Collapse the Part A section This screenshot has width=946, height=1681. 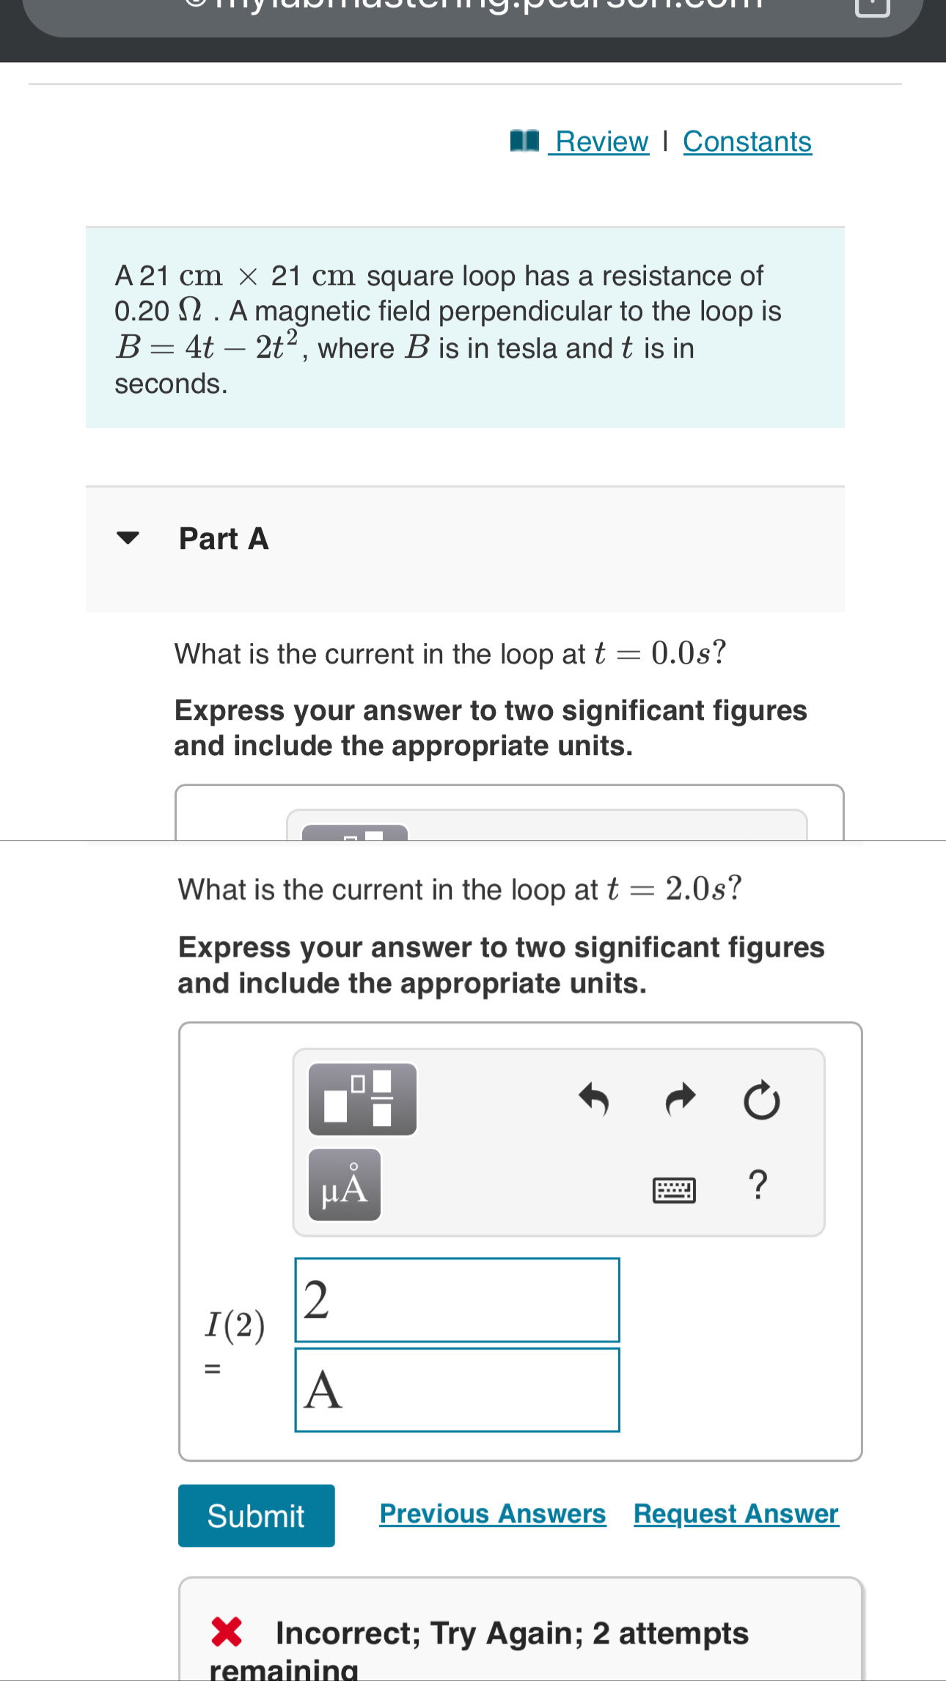[128, 538]
